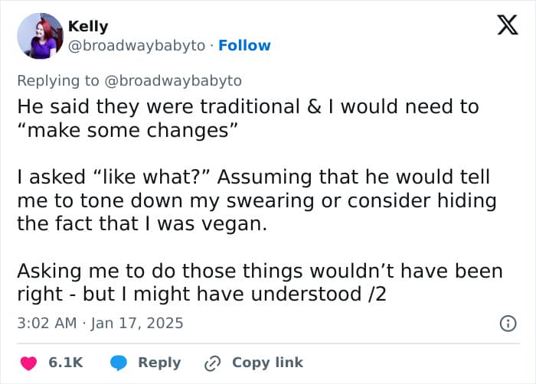The image size is (536, 384).
Task: Click the grey Replying to label
Action: [58, 81]
